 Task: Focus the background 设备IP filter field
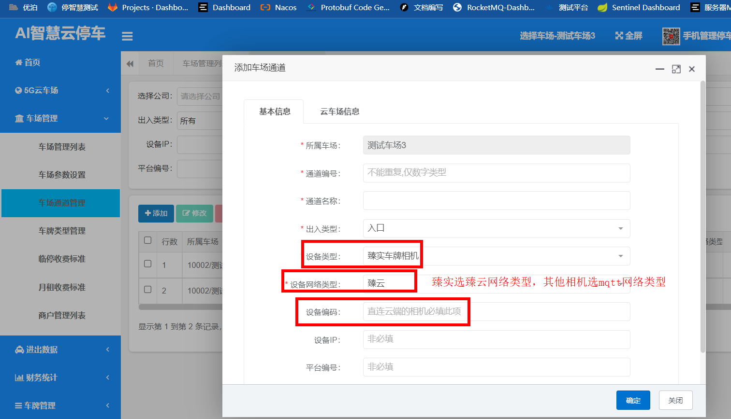(x=200, y=145)
